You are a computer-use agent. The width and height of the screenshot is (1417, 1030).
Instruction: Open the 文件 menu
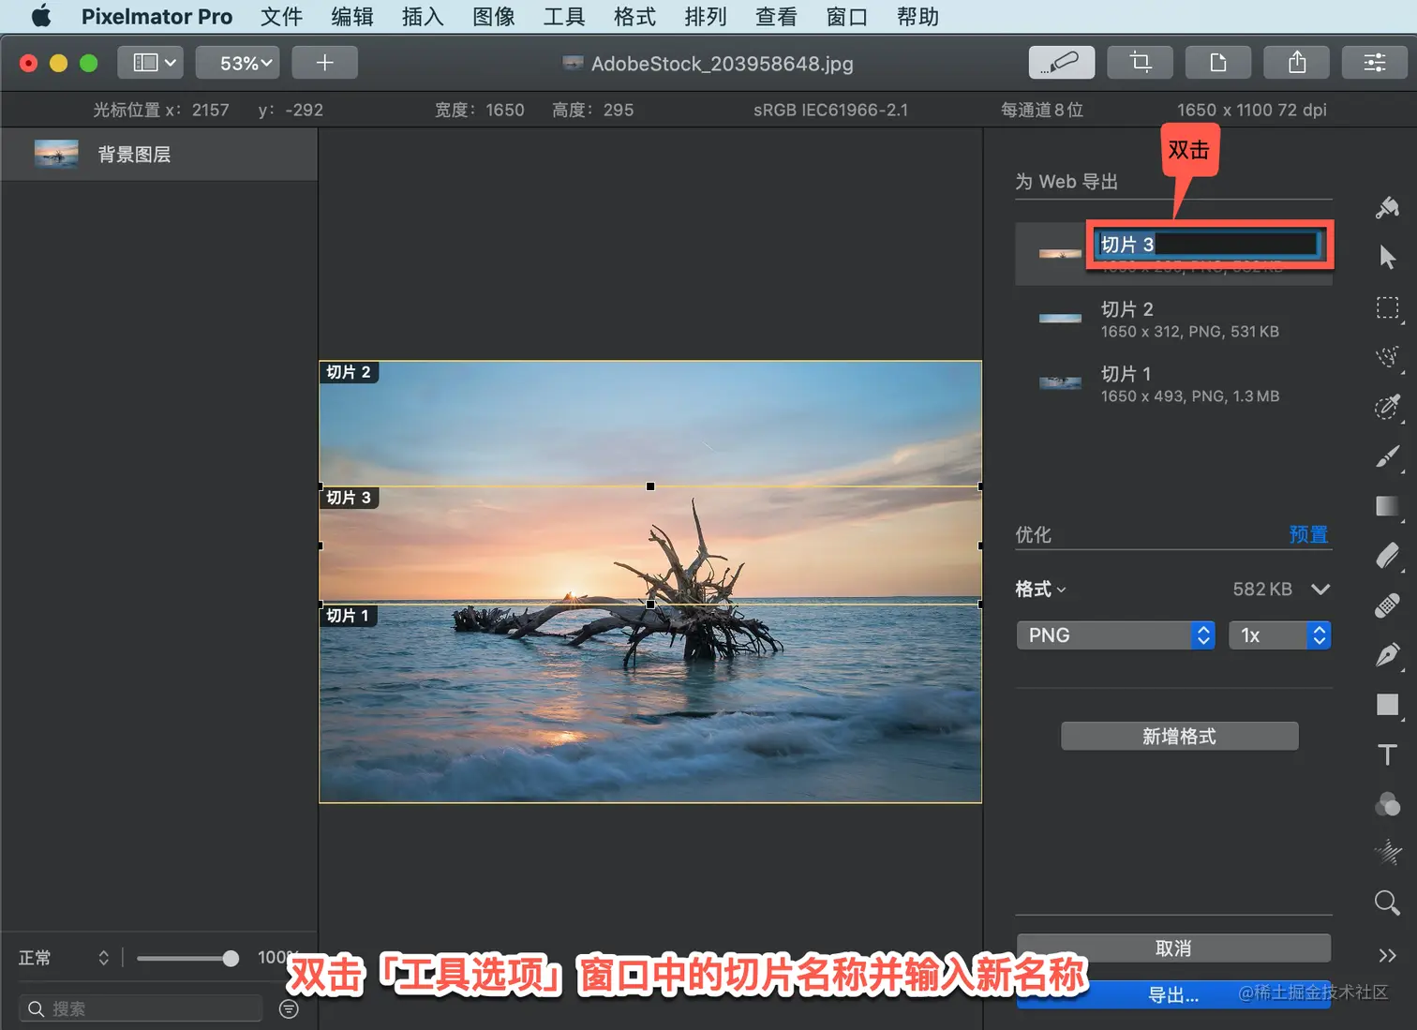tap(281, 17)
